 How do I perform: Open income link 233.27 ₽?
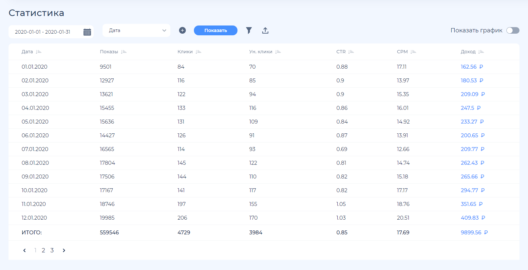472,122
